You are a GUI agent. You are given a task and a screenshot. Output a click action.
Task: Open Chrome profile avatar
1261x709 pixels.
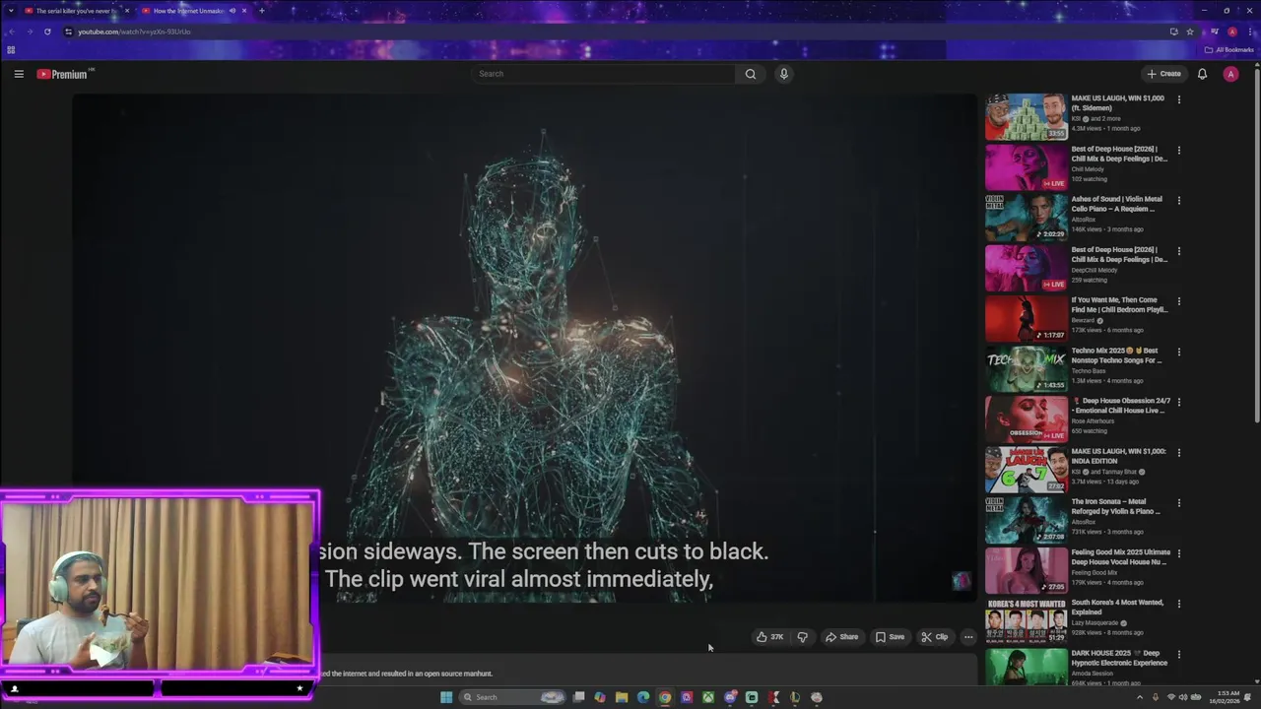(x=1231, y=32)
